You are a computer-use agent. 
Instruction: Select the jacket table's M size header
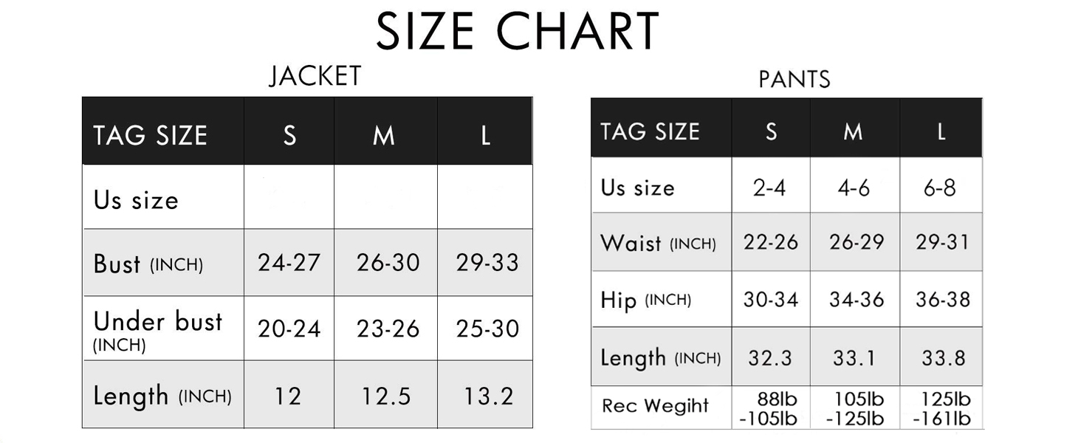pos(384,135)
